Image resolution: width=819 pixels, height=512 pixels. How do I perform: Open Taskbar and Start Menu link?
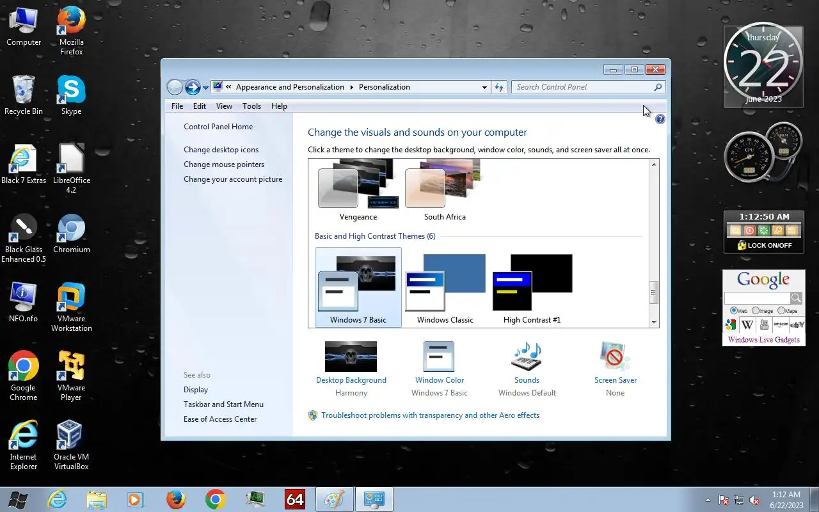click(223, 404)
